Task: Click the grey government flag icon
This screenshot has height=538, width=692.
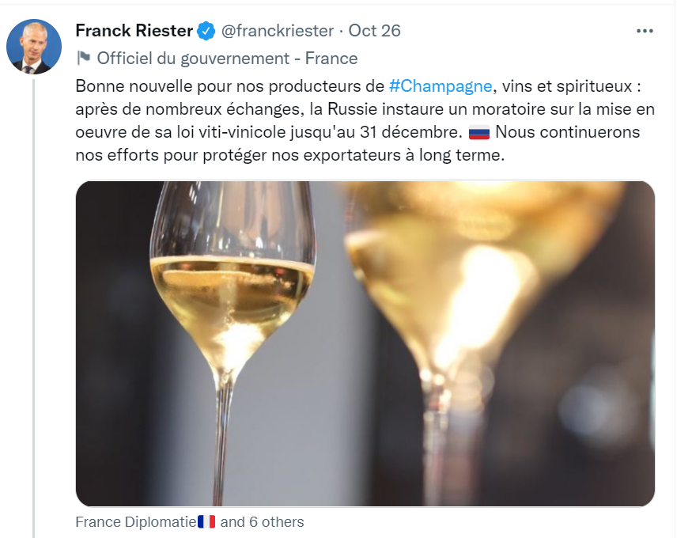Action: point(83,58)
